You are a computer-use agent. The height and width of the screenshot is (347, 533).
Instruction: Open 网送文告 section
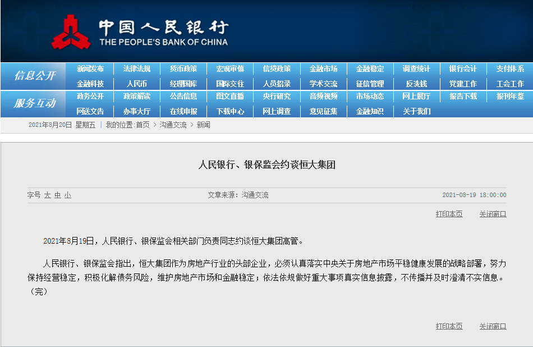90,111
